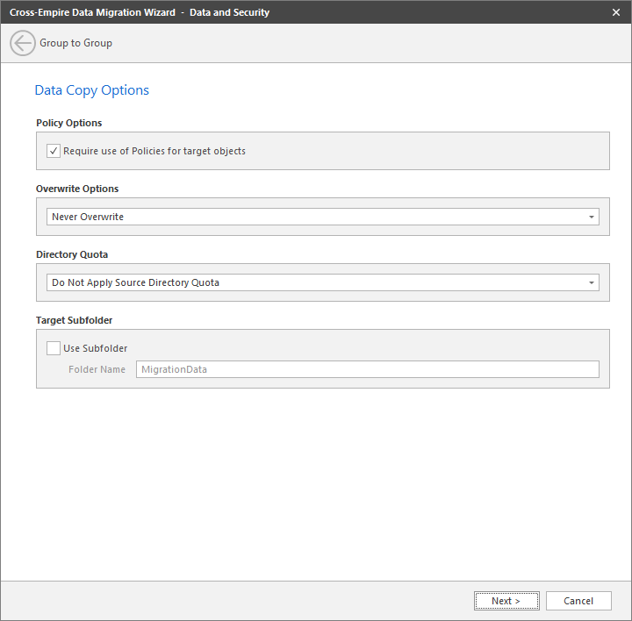Click the wizard title bar text
This screenshot has width=632, height=621.
click(x=140, y=12)
